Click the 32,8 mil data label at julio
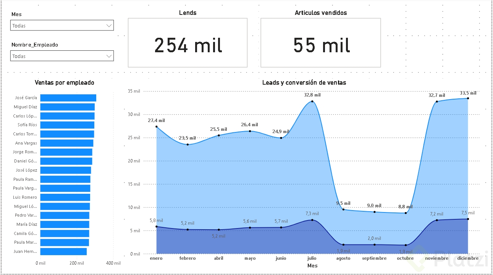 click(x=312, y=95)
